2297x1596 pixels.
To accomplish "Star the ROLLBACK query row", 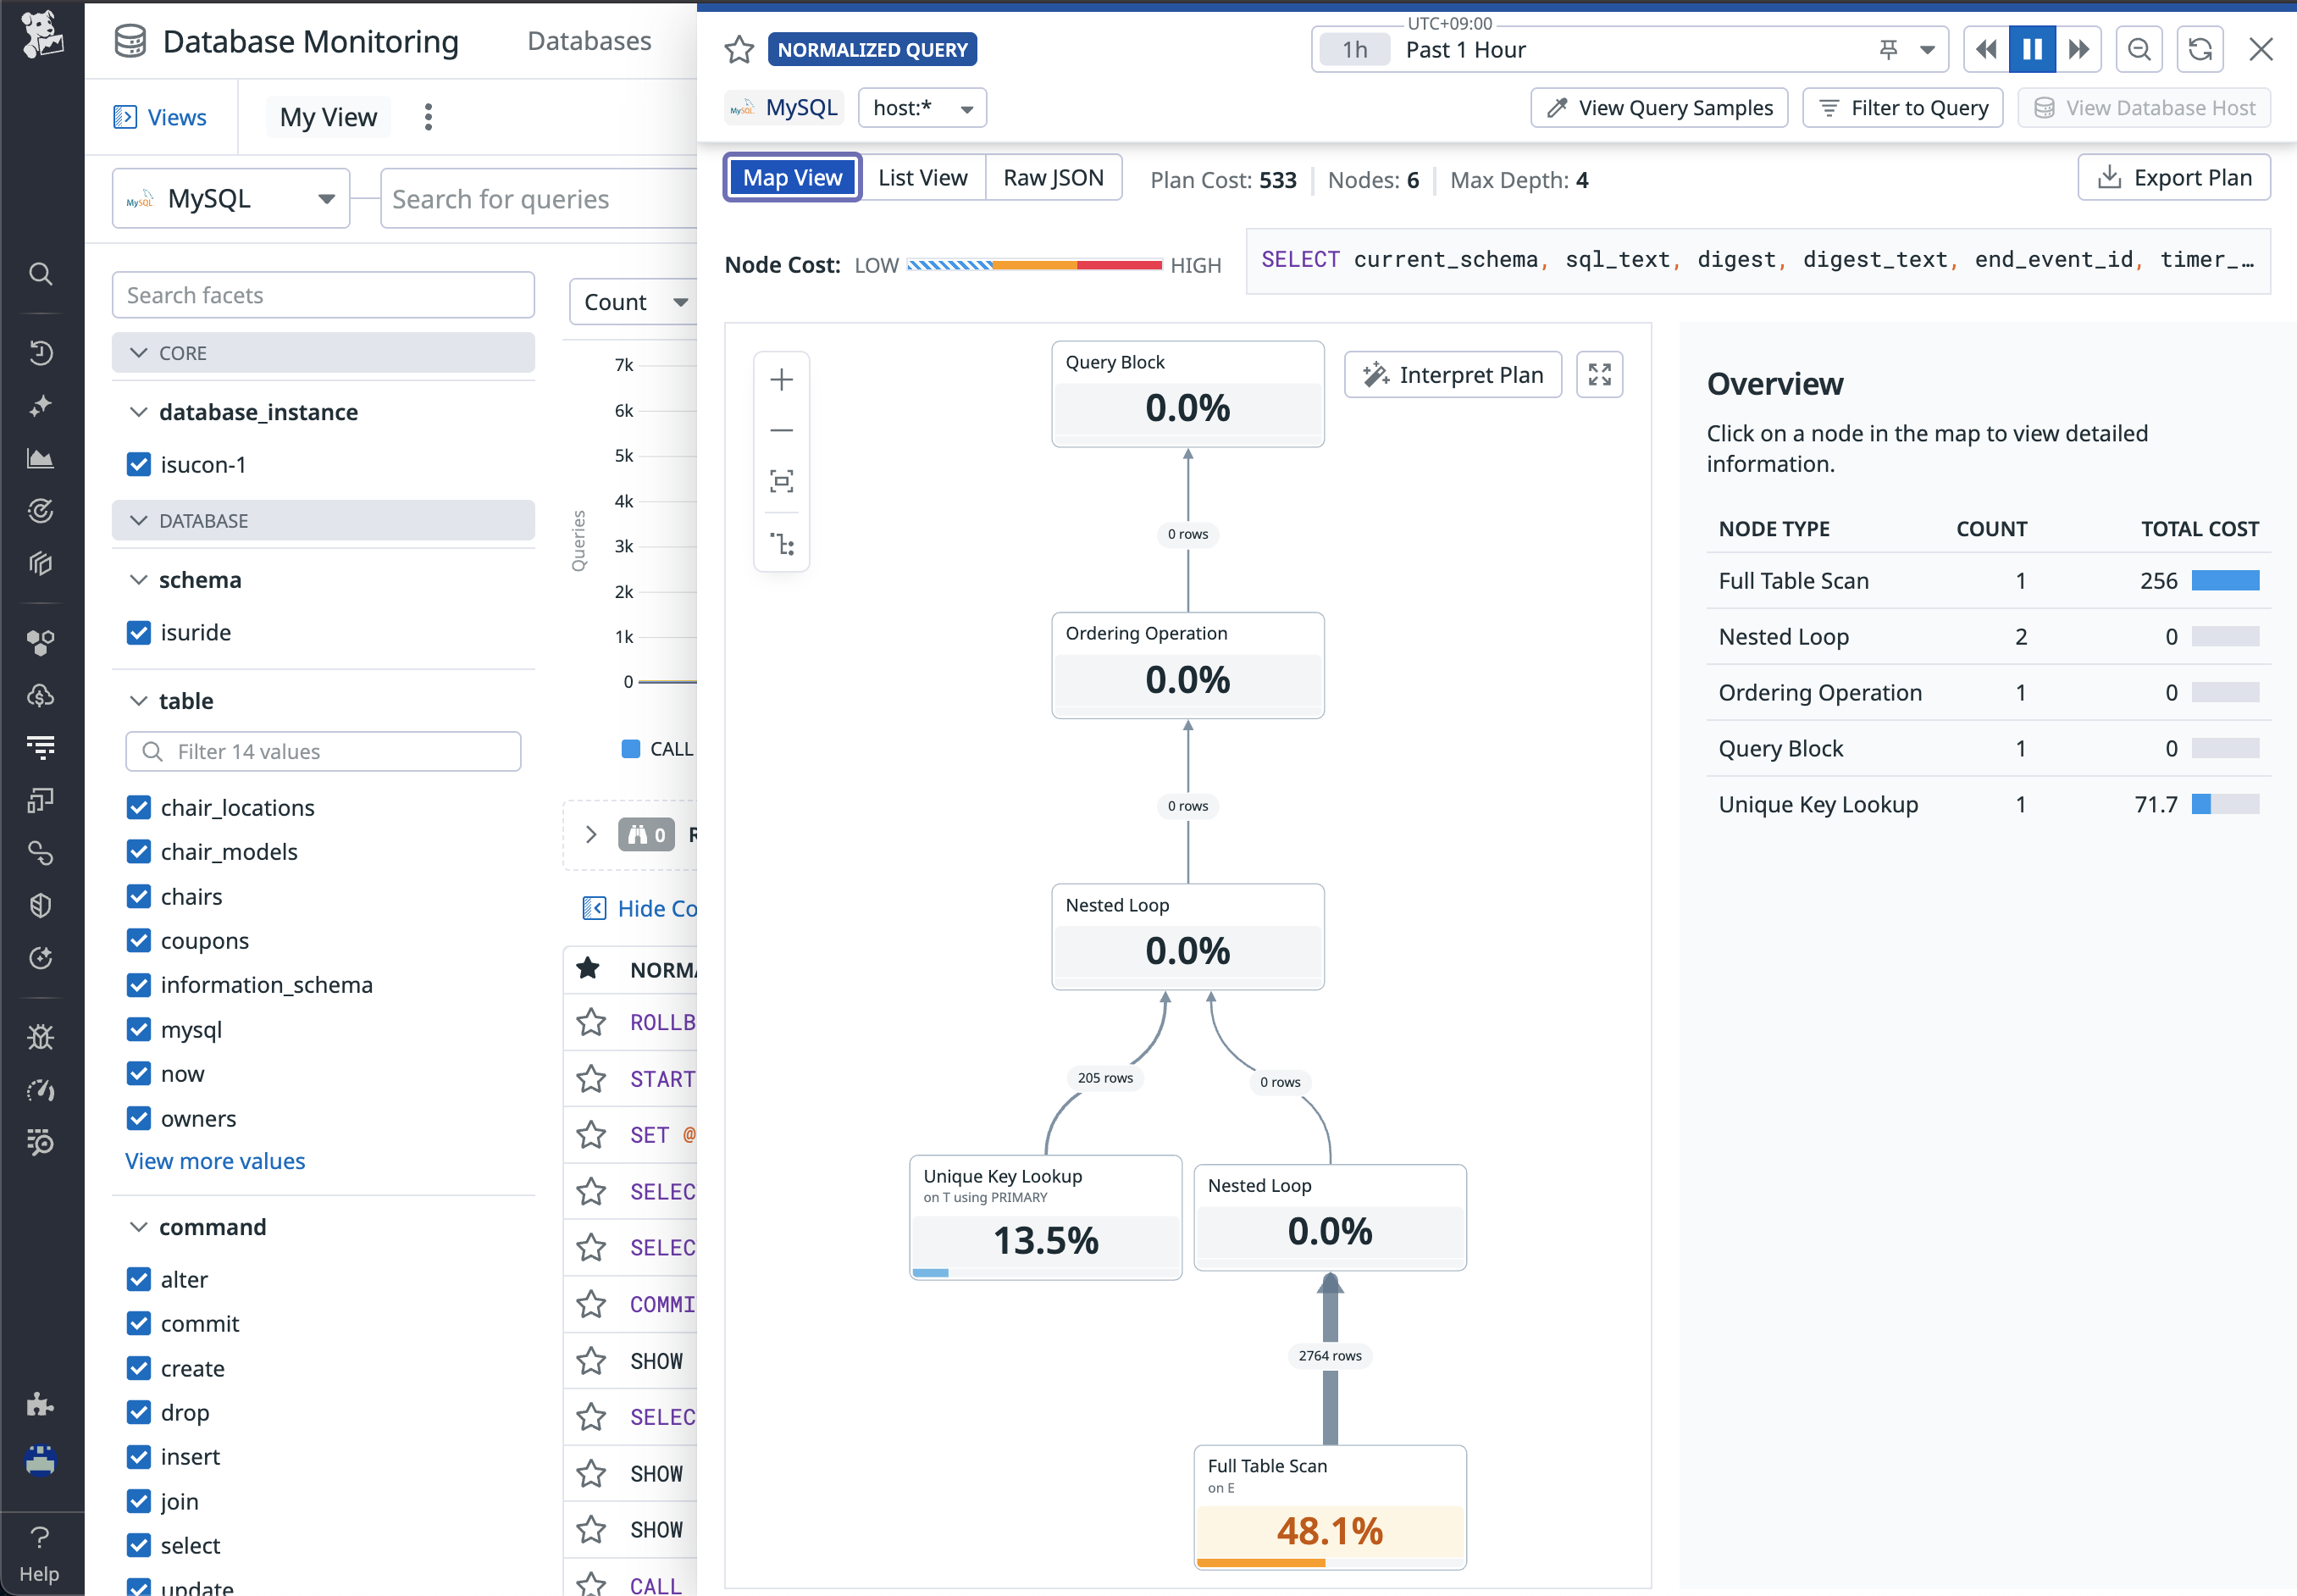I will (x=592, y=1022).
